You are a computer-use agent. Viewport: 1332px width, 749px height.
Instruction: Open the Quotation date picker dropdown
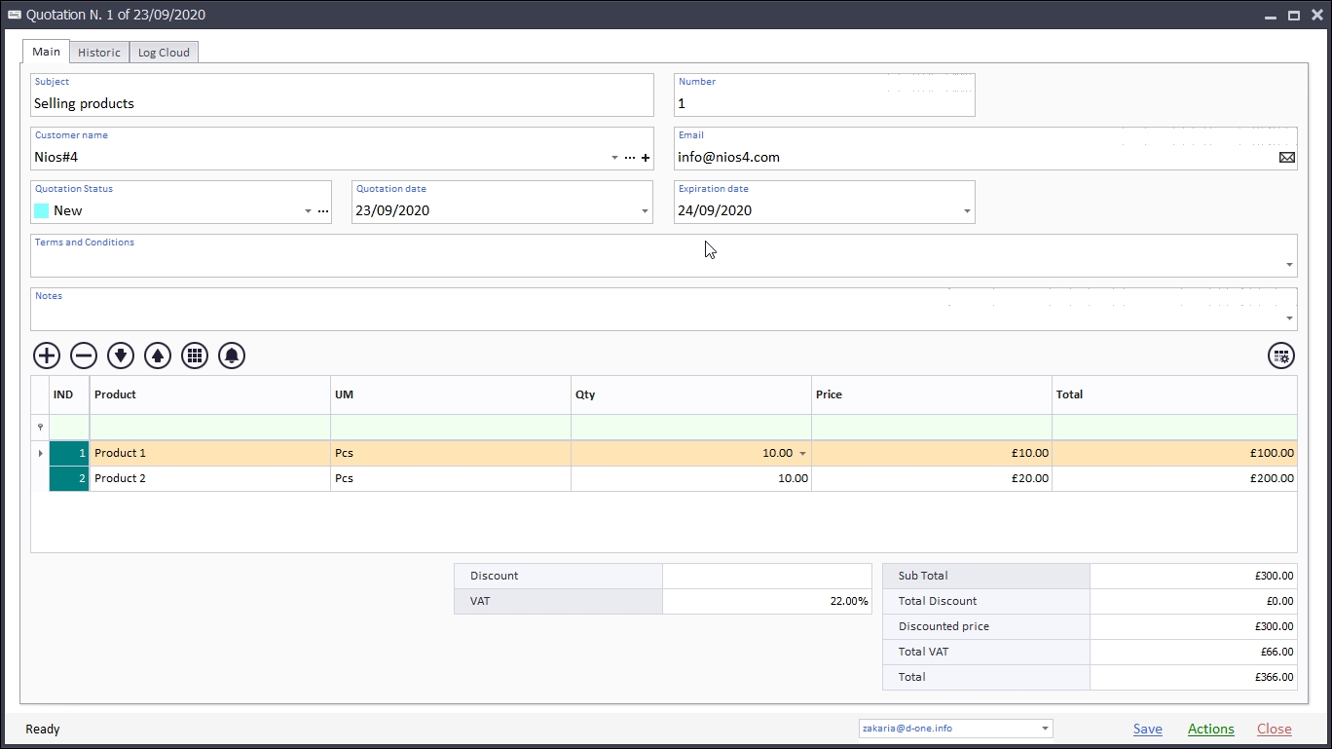[645, 211]
